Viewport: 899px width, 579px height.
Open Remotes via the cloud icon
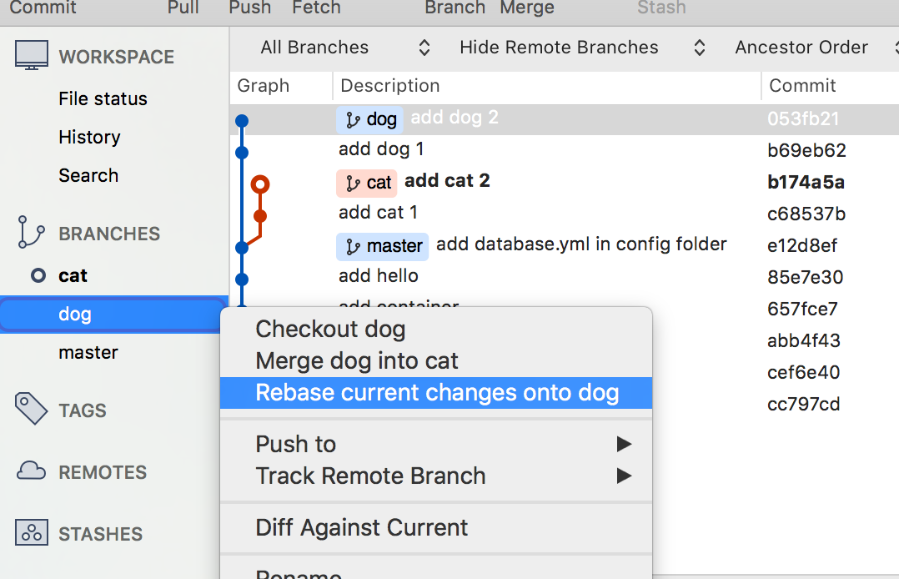[x=30, y=471]
